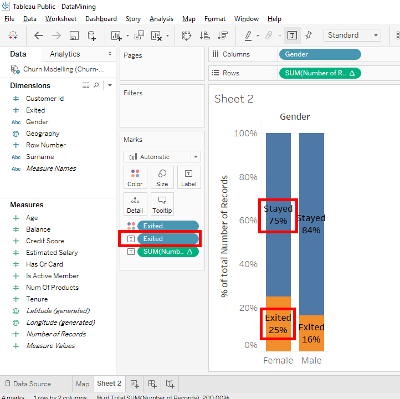
Task: Toggle Show Mark Labels toolbar button
Action: [292, 35]
